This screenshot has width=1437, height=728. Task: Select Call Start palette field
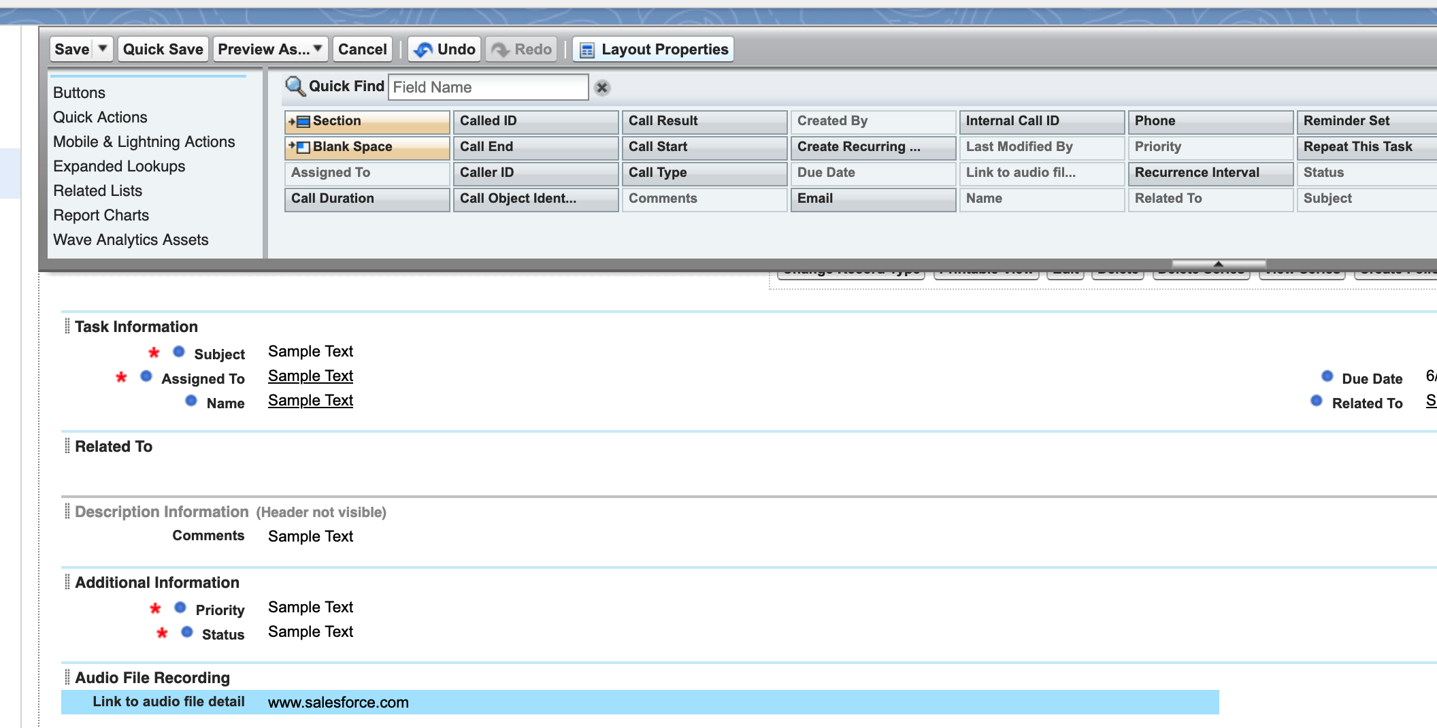pyautogui.click(x=705, y=147)
